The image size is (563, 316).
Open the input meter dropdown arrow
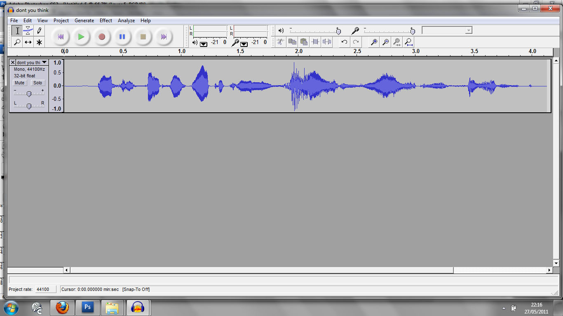(244, 44)
